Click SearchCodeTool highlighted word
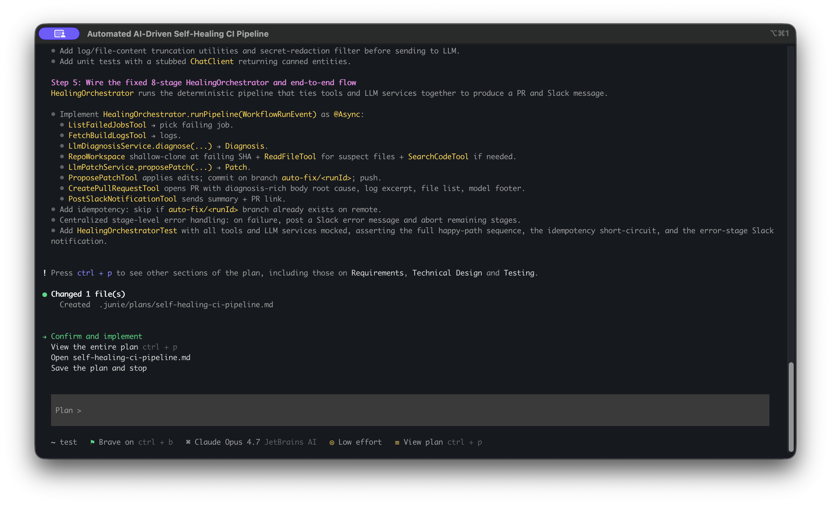 [438, 157]
